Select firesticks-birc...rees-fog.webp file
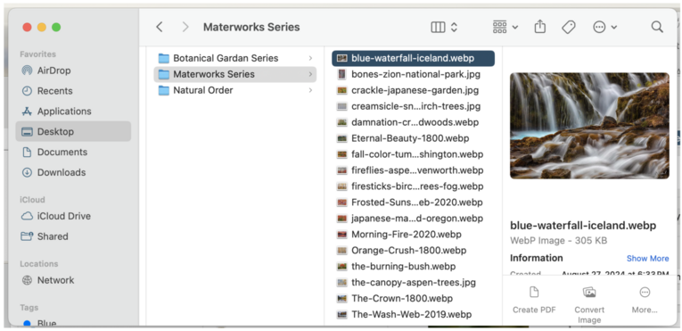Screen dimensions: 682x331 (x=413, y=186)
